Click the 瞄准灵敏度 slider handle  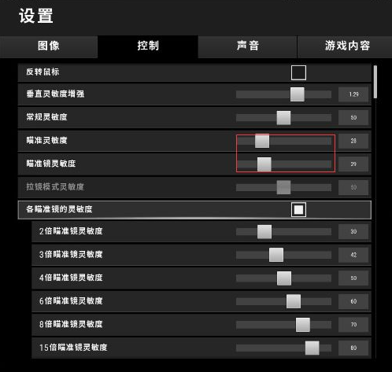(x=262, y=141)
